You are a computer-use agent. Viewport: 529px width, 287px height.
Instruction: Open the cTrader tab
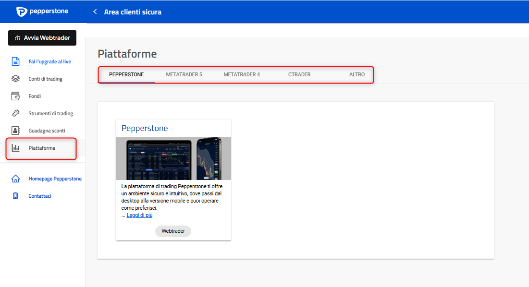[299, 74]
